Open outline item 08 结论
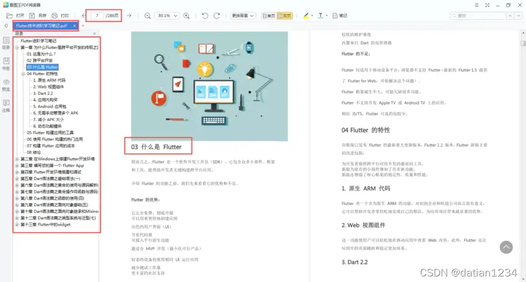This screenshot has height=282, width=526. (x=34, y=152)
